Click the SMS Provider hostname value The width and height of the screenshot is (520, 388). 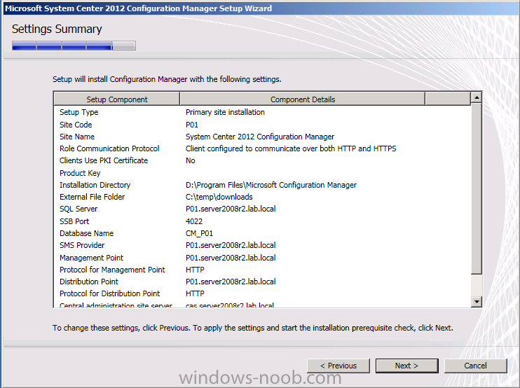coord(231,246)
